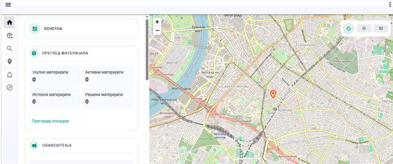Zoom in on the map
This screenshot has width=393, height=164.
pos(157,22)
